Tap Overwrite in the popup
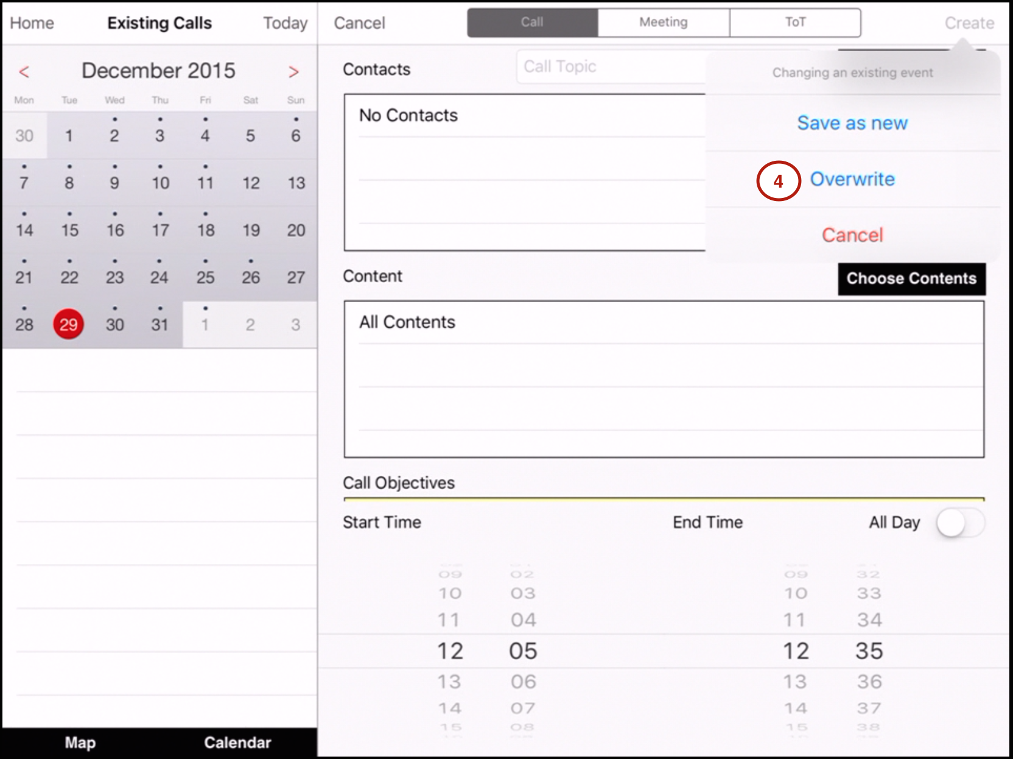Image resolution: width=1013 pixels, height=759 pixels. [x=852, y=179]
